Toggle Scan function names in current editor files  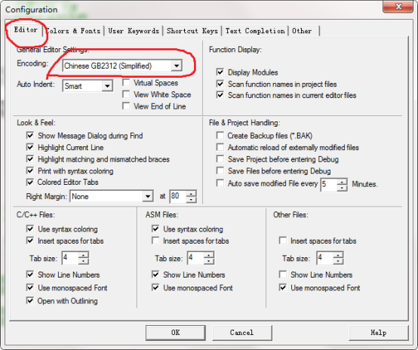coord(220,95)
